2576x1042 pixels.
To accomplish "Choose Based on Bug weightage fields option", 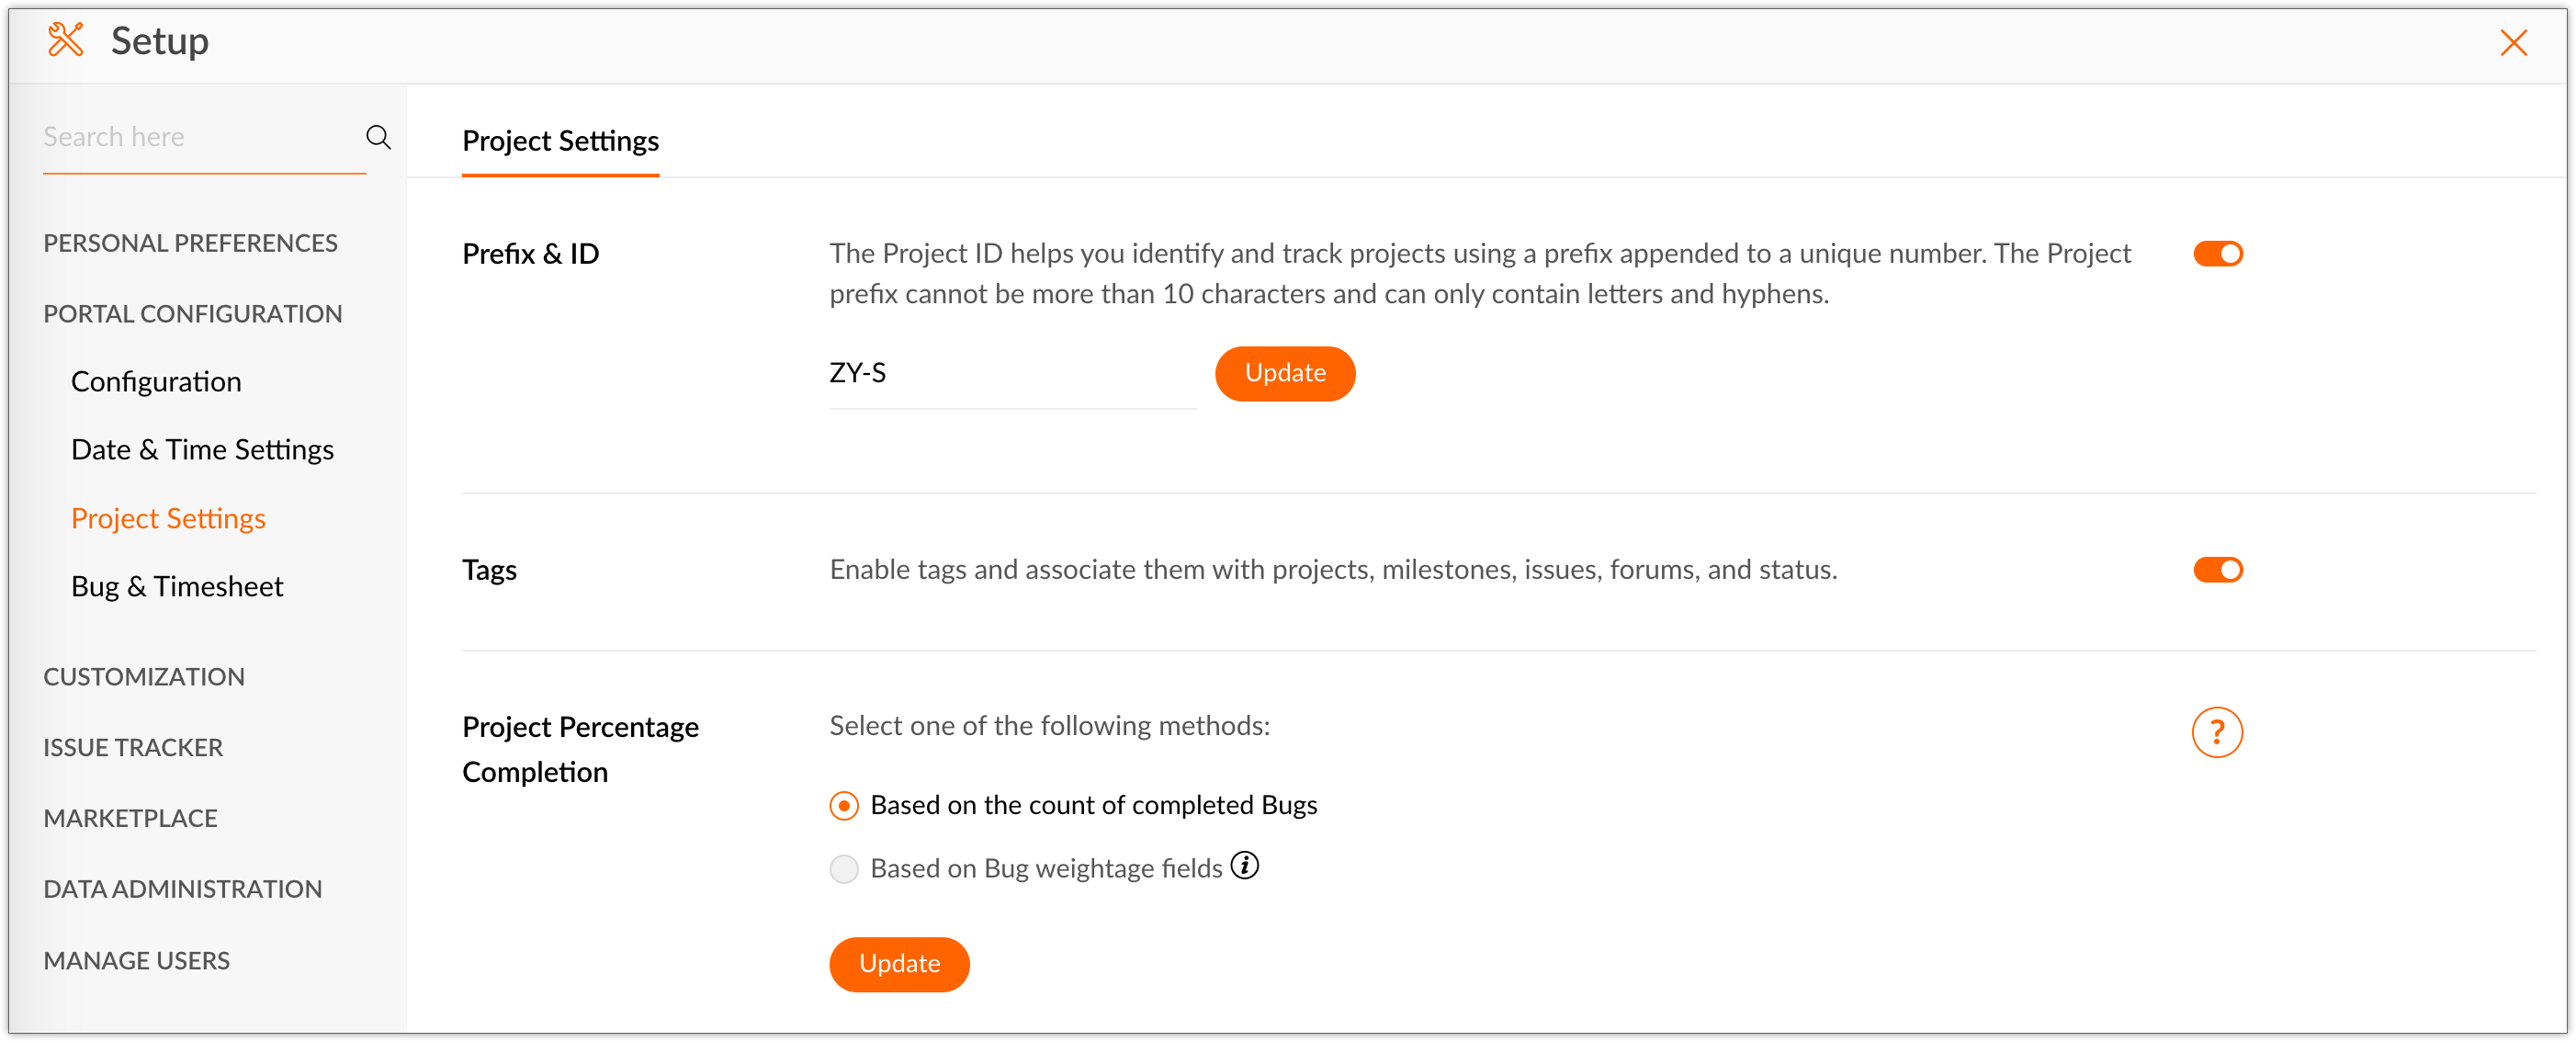I will 844,869.
